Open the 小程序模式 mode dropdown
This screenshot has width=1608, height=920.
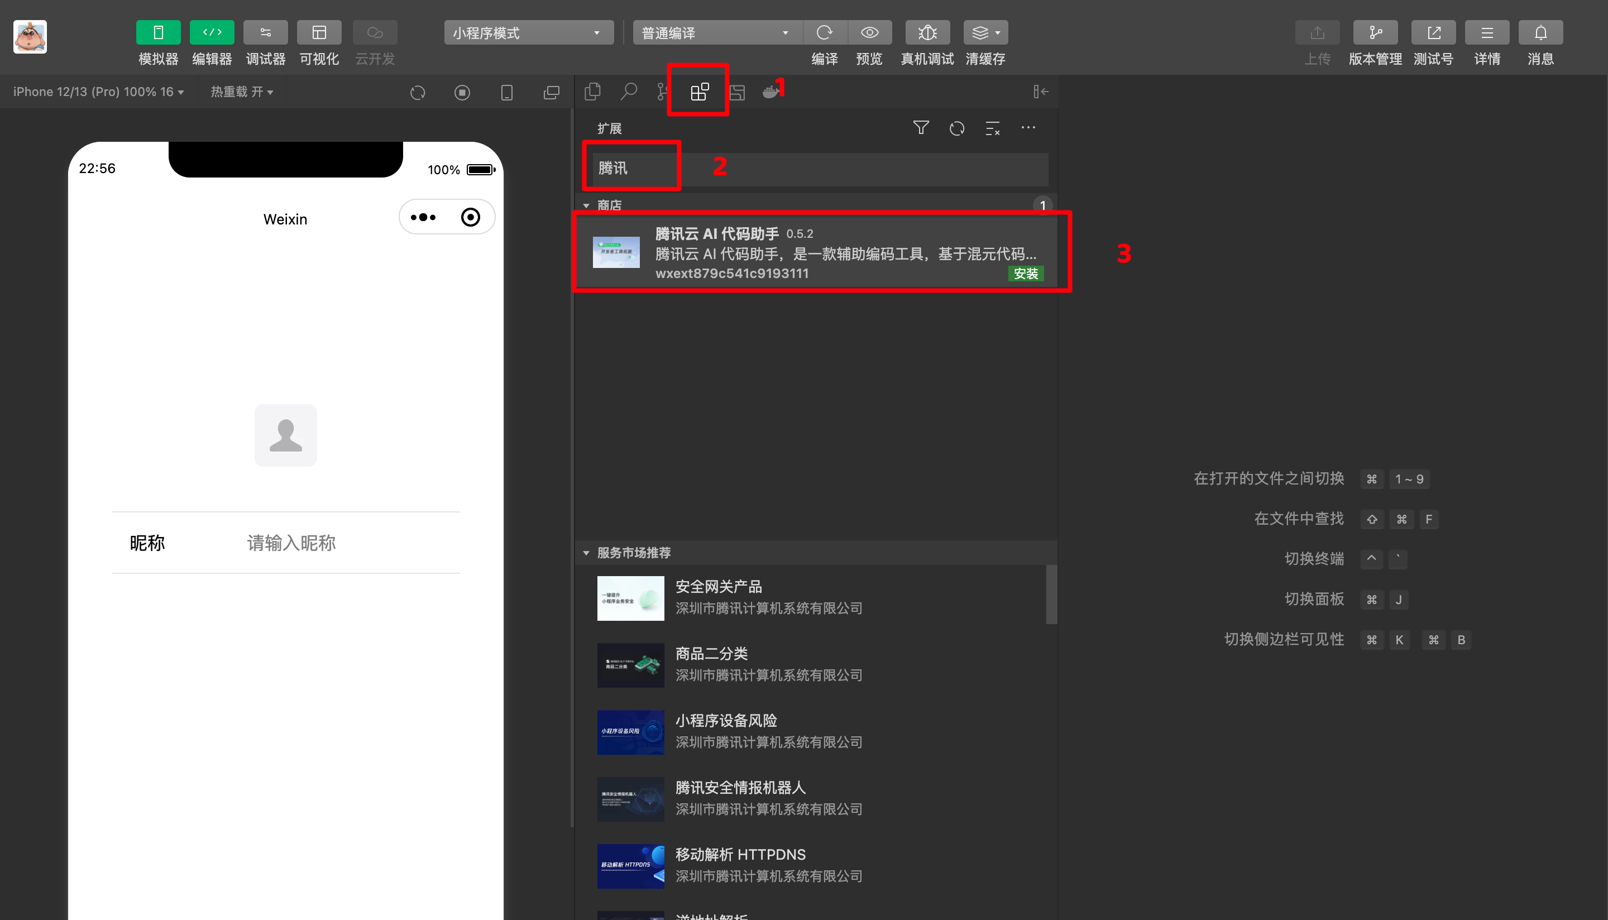click(528, 33)
